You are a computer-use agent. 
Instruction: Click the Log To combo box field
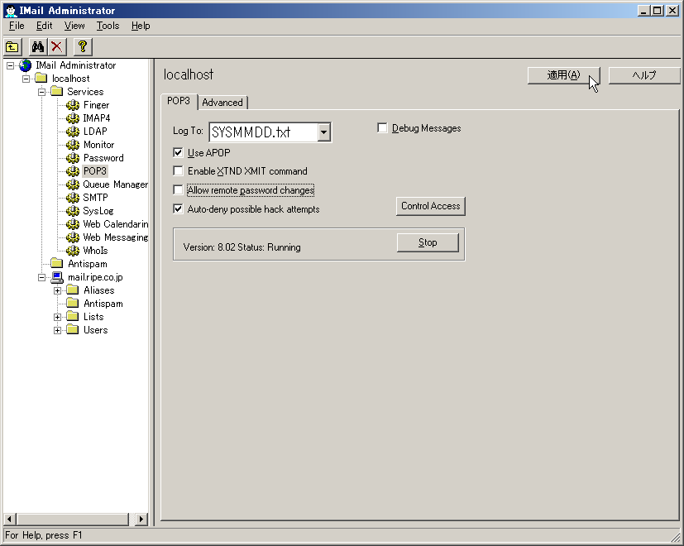(270, 132)
